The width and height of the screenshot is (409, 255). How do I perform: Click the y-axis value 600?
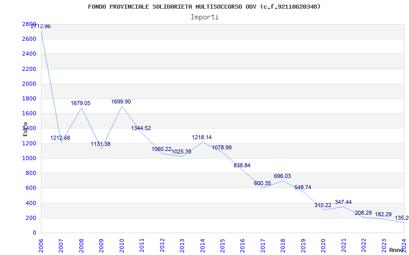pos(31,188)
